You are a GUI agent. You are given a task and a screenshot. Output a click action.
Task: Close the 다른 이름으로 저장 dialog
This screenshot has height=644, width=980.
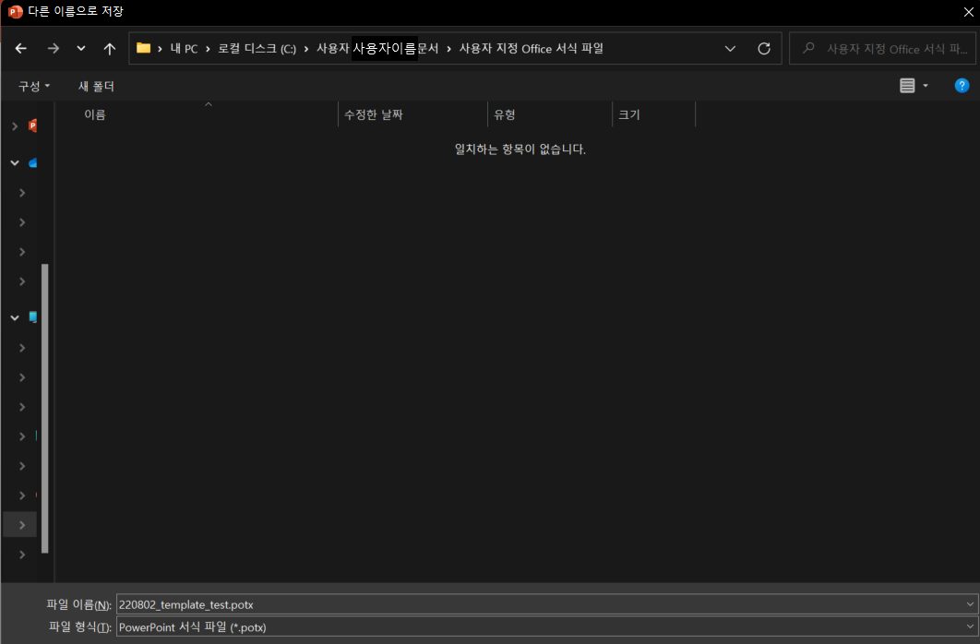coord(968,12)
